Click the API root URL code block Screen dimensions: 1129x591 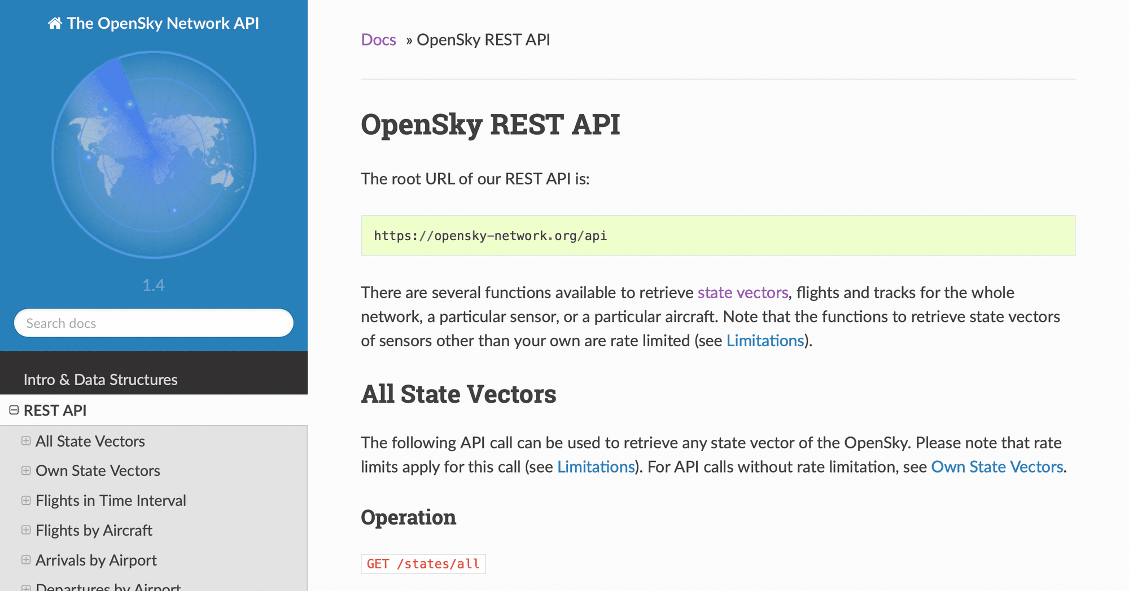[x=718, y=236]
